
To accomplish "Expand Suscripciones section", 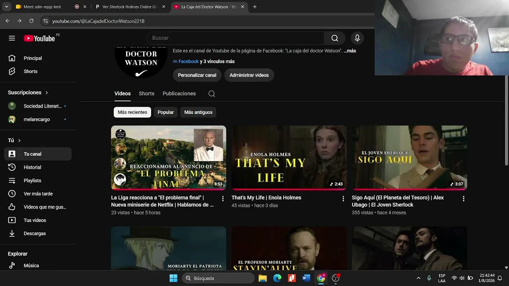I will point(28,93).
